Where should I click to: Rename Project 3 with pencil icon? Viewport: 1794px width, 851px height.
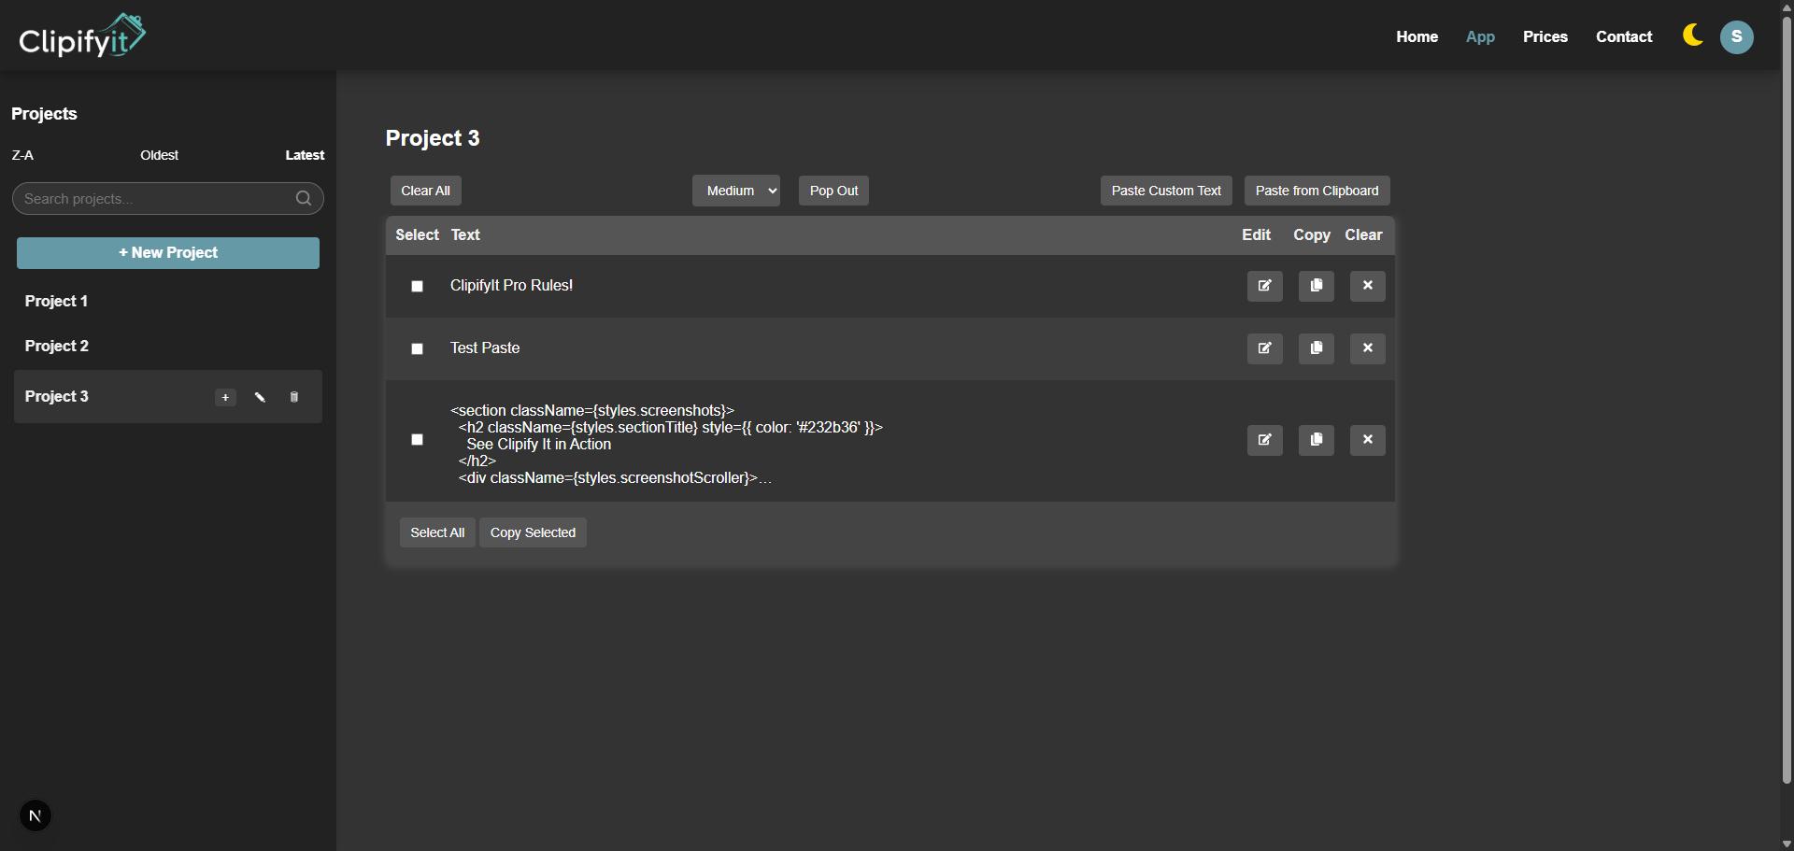click(x=260, y=398)
